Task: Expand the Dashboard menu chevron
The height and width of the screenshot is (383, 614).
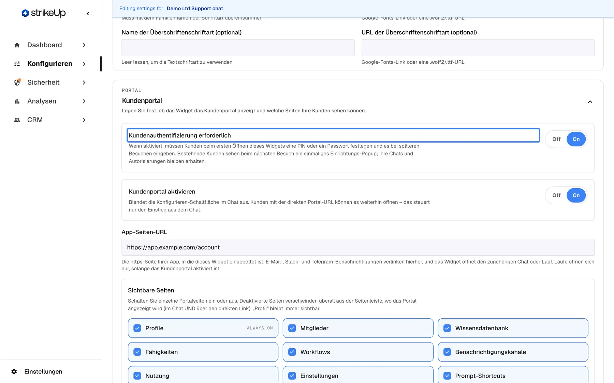Action: (84, 45)
